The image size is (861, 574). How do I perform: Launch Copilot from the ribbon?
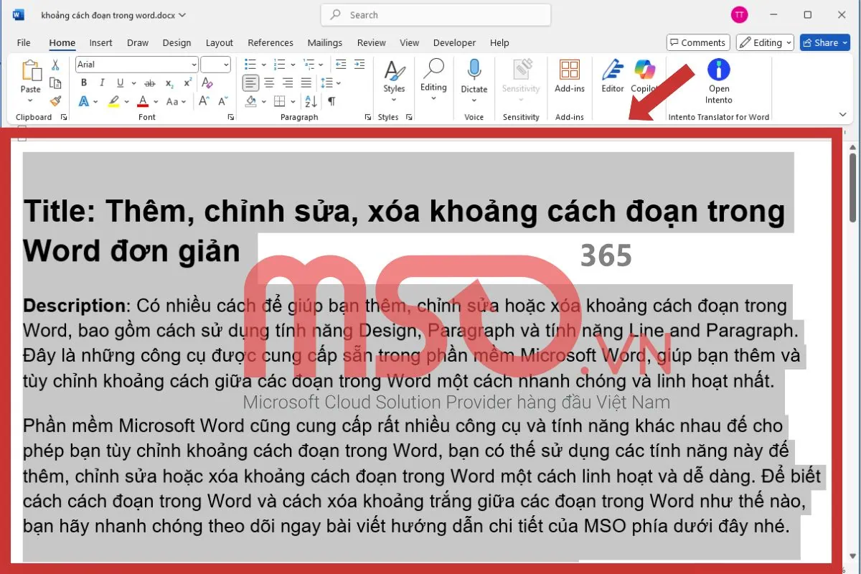click(644, 76)
